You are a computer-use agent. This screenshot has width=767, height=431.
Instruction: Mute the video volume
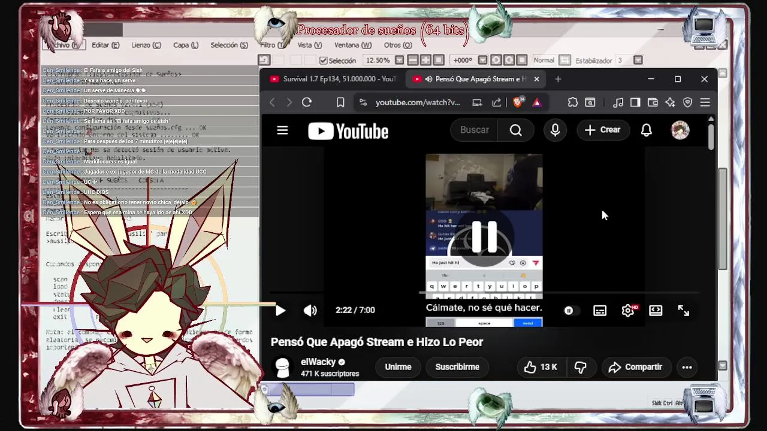point(310,310)
